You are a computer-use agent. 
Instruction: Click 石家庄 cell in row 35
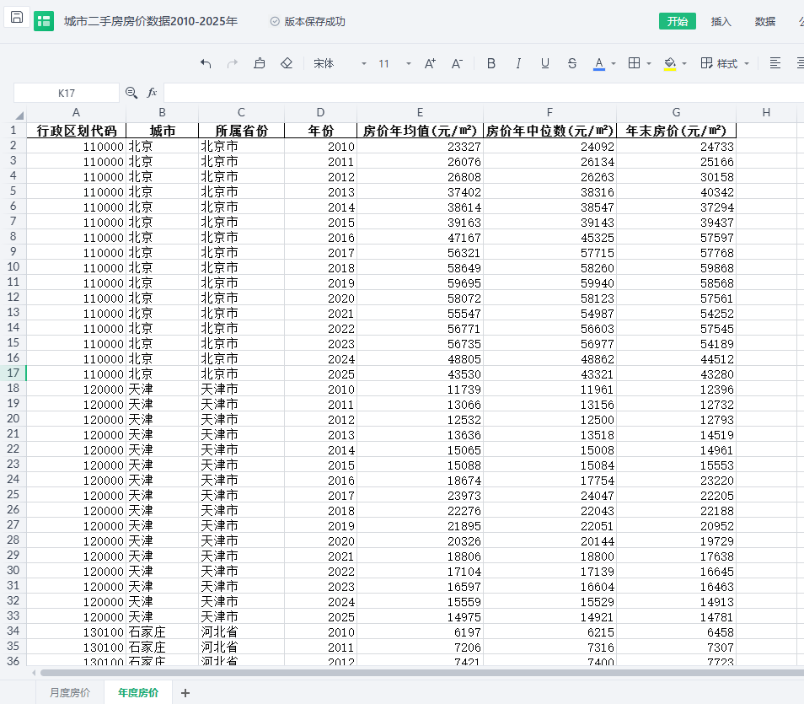(x=162, y=647)
